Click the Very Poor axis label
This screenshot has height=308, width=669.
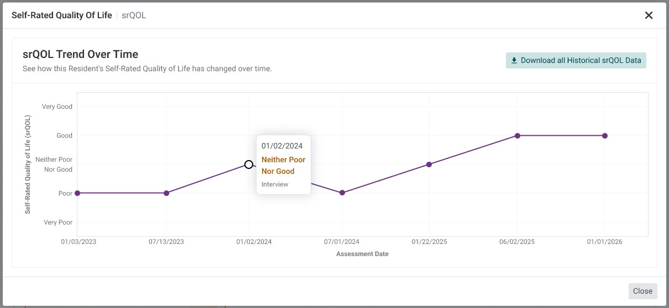click(x=58, y=222)
